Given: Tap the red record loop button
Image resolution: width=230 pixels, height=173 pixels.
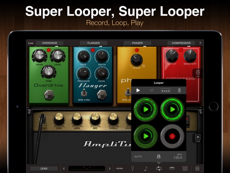Looking at the screenshot, I should click(172, 136).
